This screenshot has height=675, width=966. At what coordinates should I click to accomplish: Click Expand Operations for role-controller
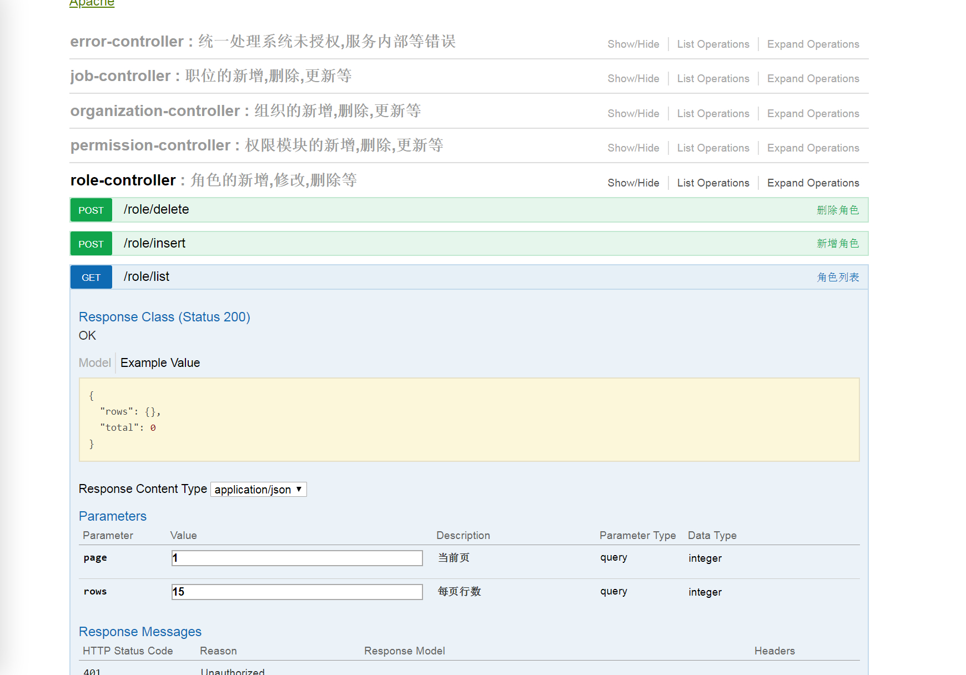pos(813,183)
